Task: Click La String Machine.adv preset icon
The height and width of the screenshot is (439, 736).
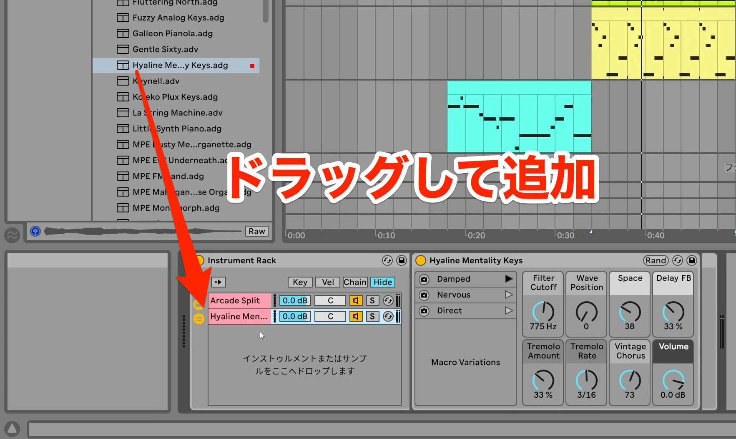Action: 123,113
